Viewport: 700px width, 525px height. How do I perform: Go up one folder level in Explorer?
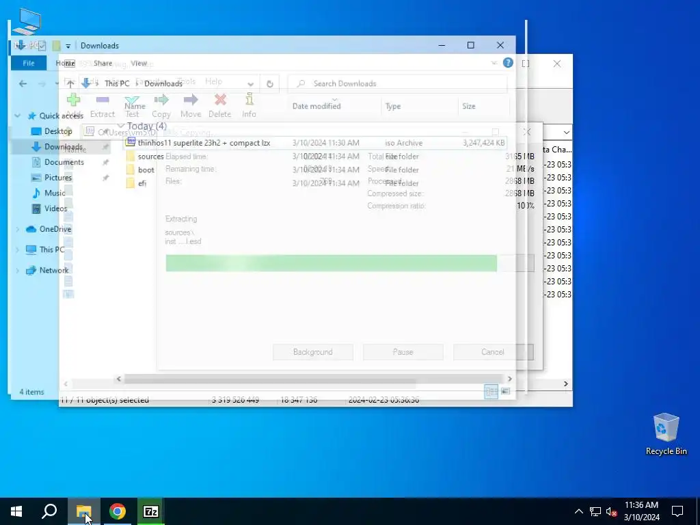click(x=70, y=83)
